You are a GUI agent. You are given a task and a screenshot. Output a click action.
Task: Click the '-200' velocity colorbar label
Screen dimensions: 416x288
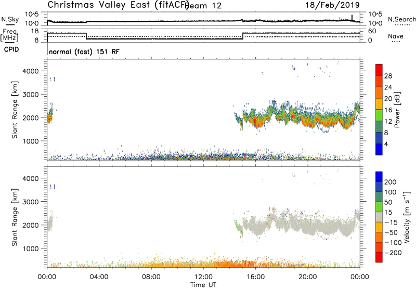[393, 253]
